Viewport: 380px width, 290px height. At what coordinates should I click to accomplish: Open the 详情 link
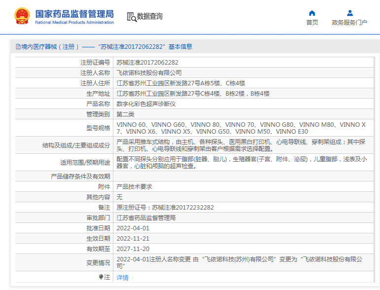pos(122,277)
